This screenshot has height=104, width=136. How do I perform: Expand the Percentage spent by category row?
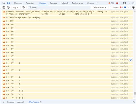(7, 17)
